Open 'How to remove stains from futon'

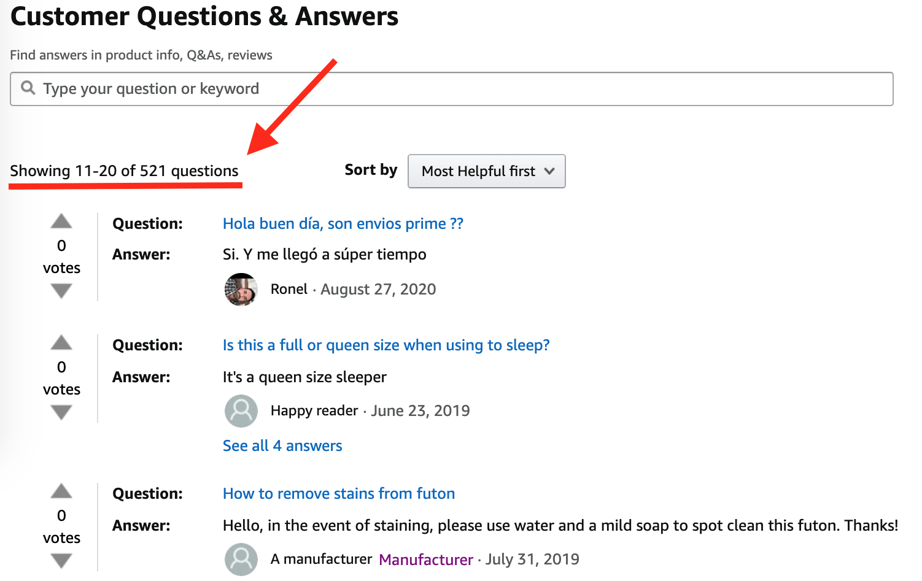(339, 494)
